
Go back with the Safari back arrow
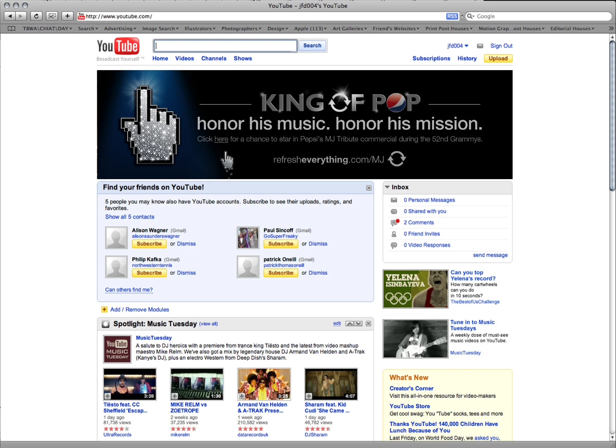click(10, 16)
